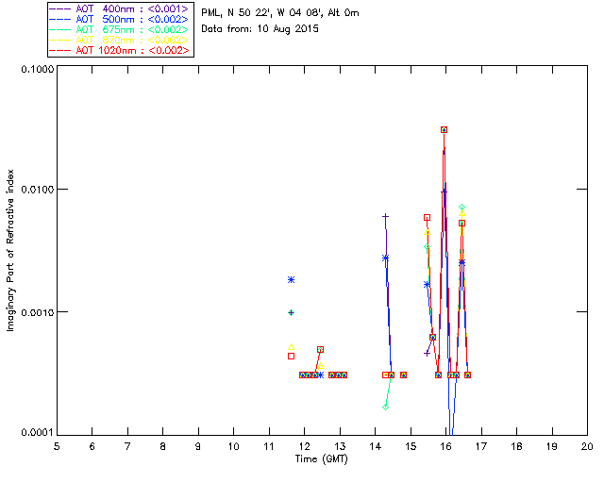This screenshot has height=483, width=604.
Task: Click the purple dashed line sample for 400nm
Action: pyautogui.click(x=60, y=8)
